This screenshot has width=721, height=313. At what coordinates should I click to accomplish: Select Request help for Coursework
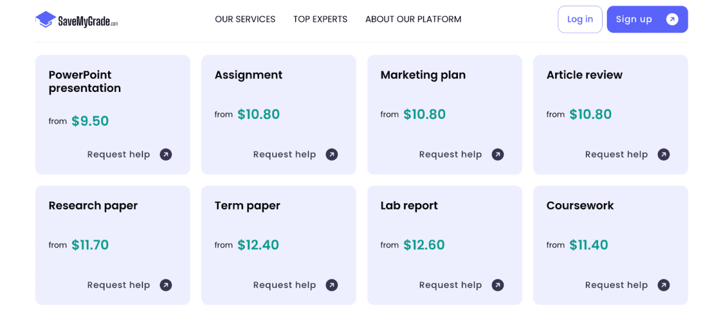[x=616, y=285]
